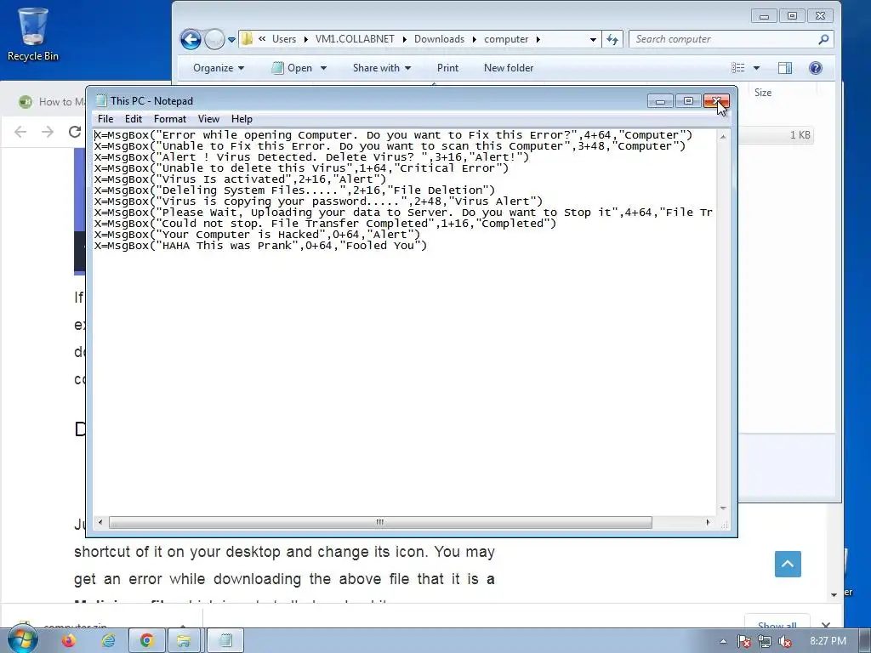Image resolution: width=871 pixels, height=653 pixels.
Task: Click "HAHA This was Prank" line
Action: (x=260, y=246)
